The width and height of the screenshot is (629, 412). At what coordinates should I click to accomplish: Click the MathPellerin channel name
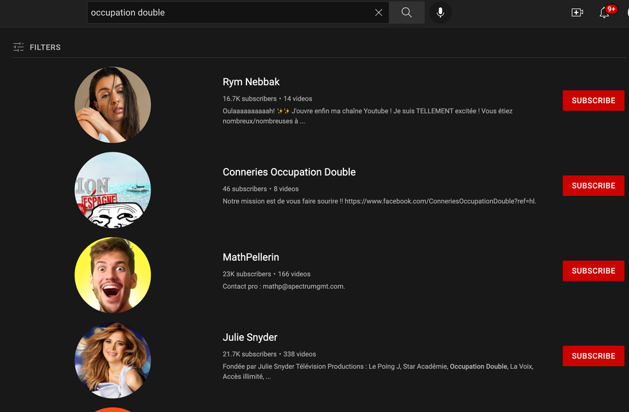click(250, 256)
